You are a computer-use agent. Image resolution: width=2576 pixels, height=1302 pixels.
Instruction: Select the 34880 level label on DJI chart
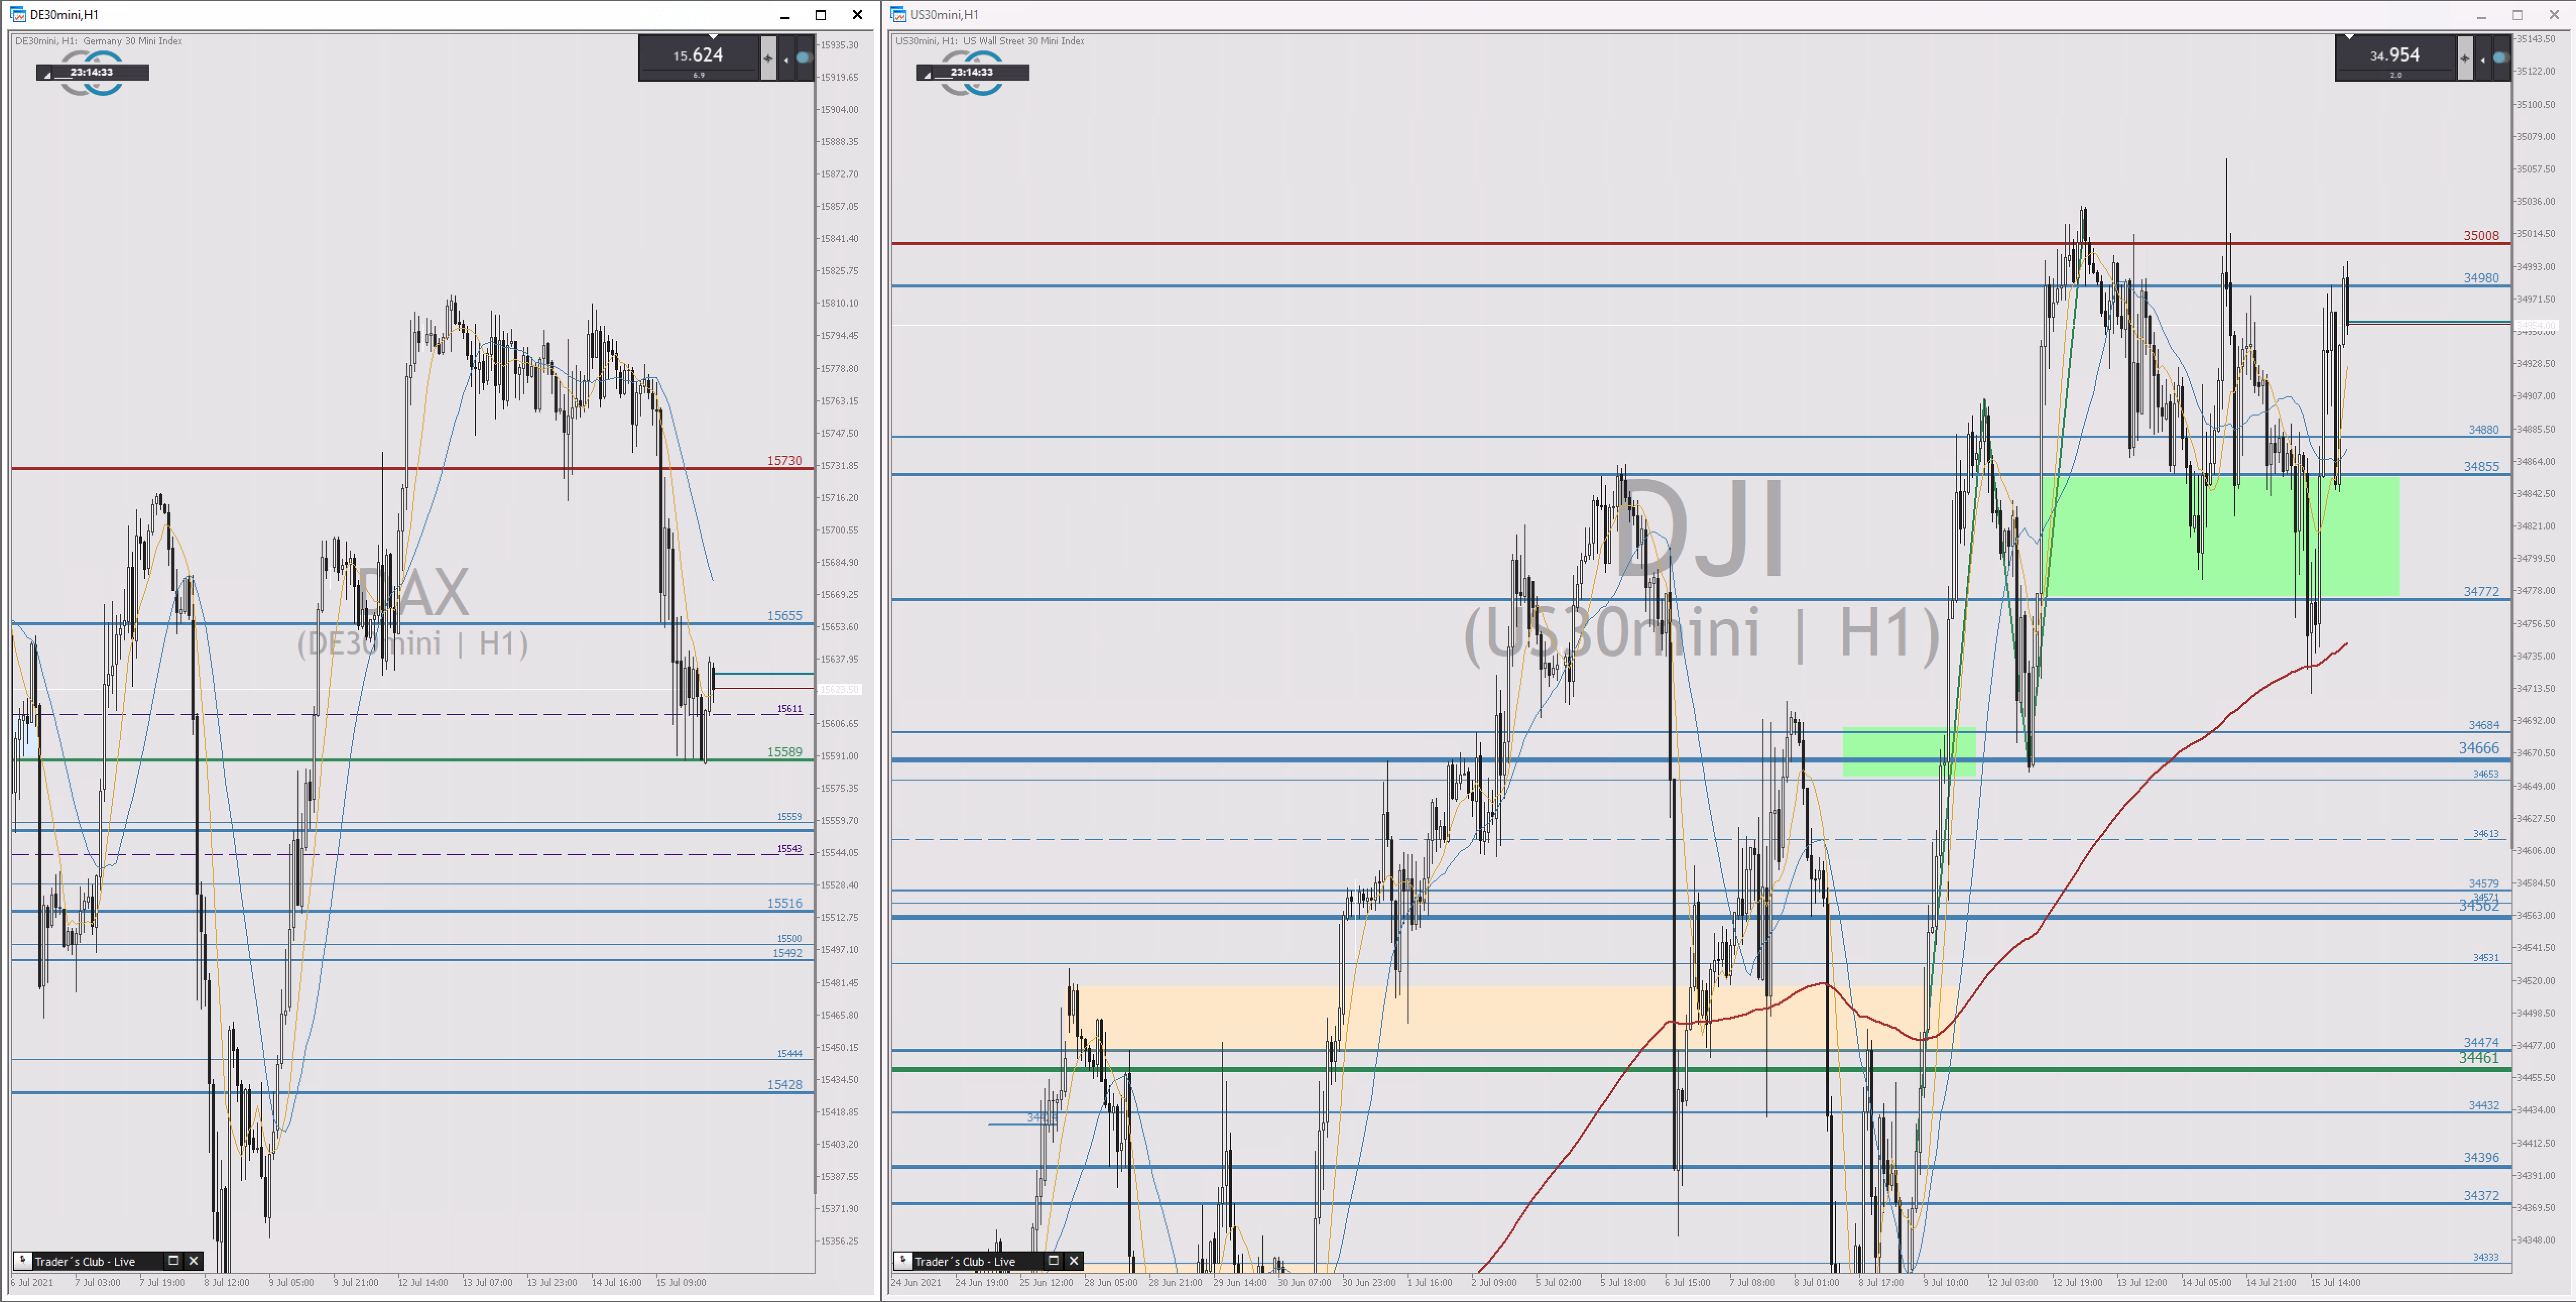2483,429
